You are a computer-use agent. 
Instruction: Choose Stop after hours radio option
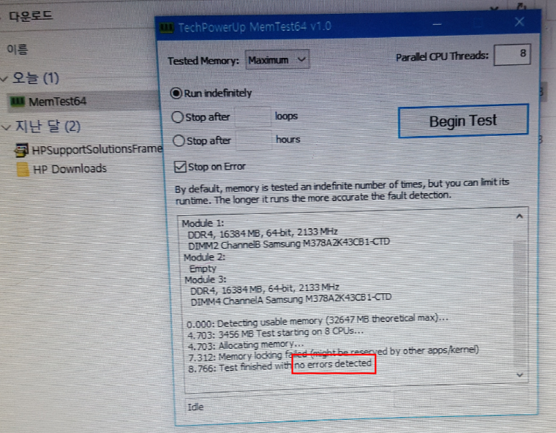179,140
